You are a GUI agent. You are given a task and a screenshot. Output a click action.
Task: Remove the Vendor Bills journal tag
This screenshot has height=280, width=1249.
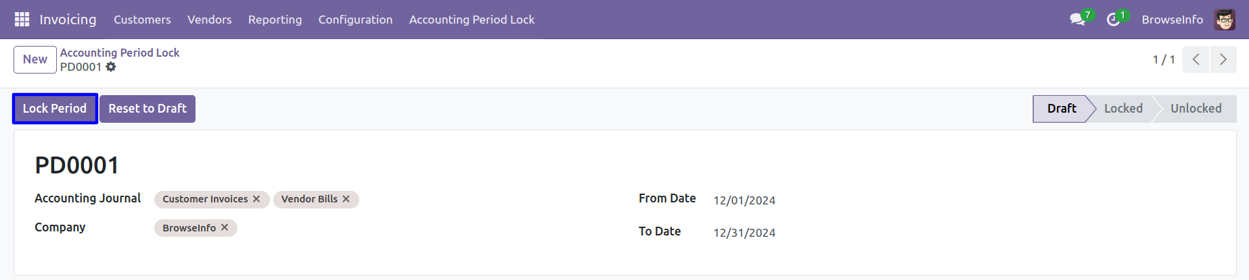tap(346, 199)
